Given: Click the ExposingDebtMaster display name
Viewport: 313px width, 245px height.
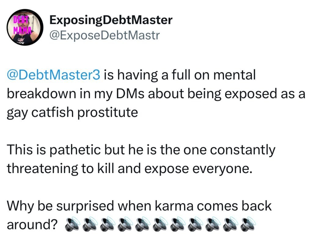Looking at the screenshot, I should pyautogui.click(x=111, y=20).
